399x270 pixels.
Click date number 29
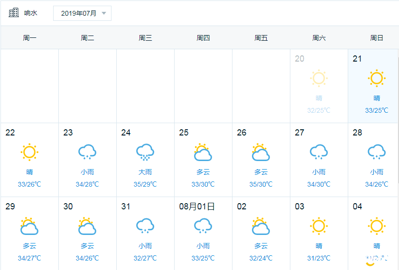pyautogui.click(x=10, y=207)
